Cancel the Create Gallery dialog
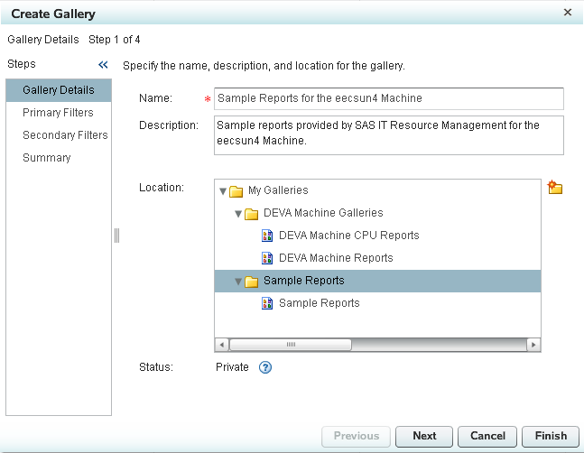This screenshot has height=453, width=584. pos(487,436)
